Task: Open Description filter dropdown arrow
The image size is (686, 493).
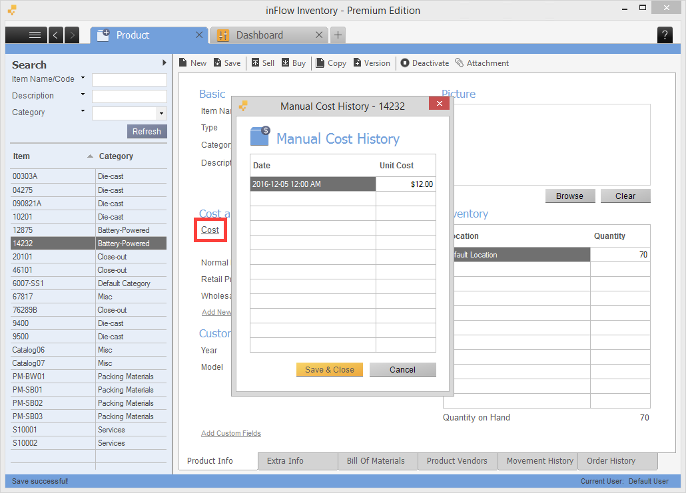Action: 83,94
